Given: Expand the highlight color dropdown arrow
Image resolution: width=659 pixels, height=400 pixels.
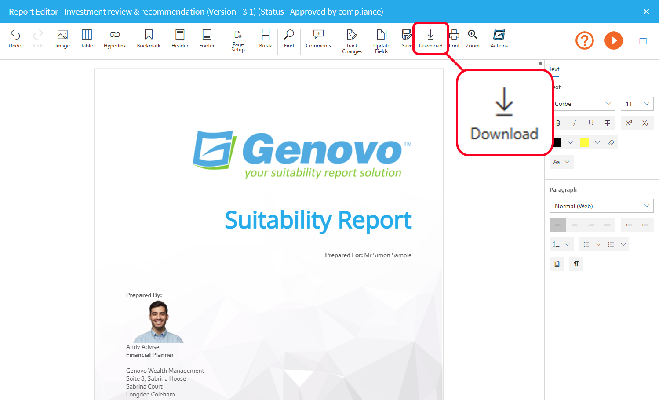Looking at the screenshot, I should [597, 142].
